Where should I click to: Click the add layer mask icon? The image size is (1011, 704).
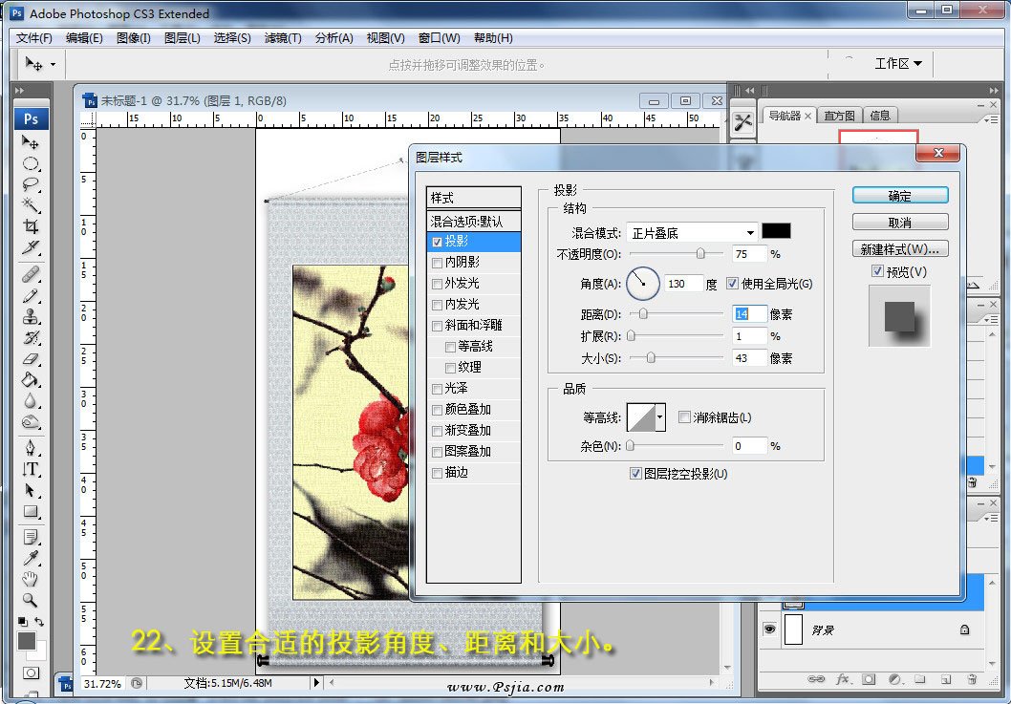(869, 679)
